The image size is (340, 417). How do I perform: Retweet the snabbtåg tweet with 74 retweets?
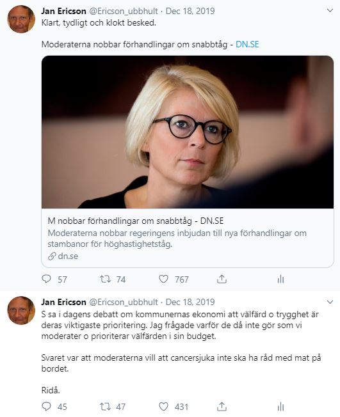click(x=105, y=279)
